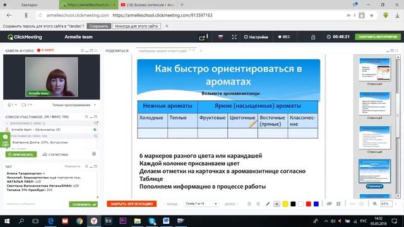
Task: Click the Поделиться share tab
Action: [117, 51]
